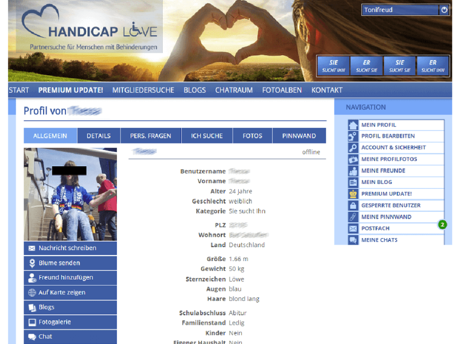Click the profile photo thumbnail
Image resolution: width=461 pixels, height=344 pixels.
70,193
